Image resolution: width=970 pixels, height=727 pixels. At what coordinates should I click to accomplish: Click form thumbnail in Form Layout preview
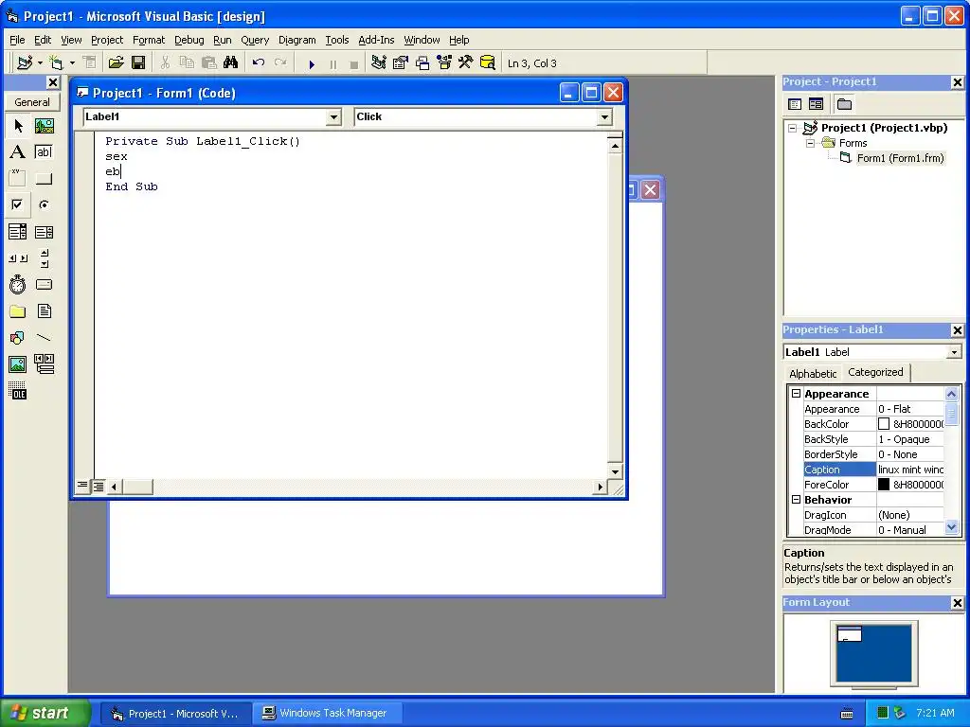(x=849, y=633)
